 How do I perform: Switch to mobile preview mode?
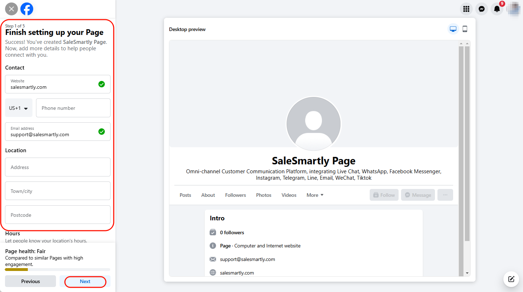pyautogui.click(x=465, y=29)
